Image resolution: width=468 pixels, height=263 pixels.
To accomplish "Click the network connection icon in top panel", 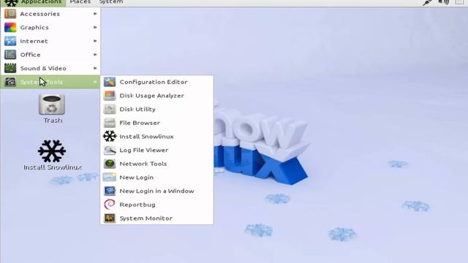I will tap(427, 2).
